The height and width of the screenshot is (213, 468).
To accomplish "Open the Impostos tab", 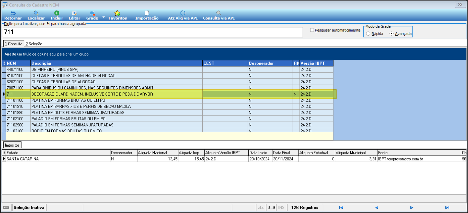I will click(12, 145).
